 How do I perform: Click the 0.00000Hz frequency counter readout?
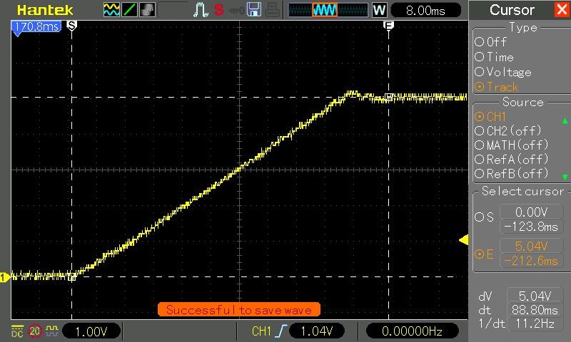[x=412, y=331]
